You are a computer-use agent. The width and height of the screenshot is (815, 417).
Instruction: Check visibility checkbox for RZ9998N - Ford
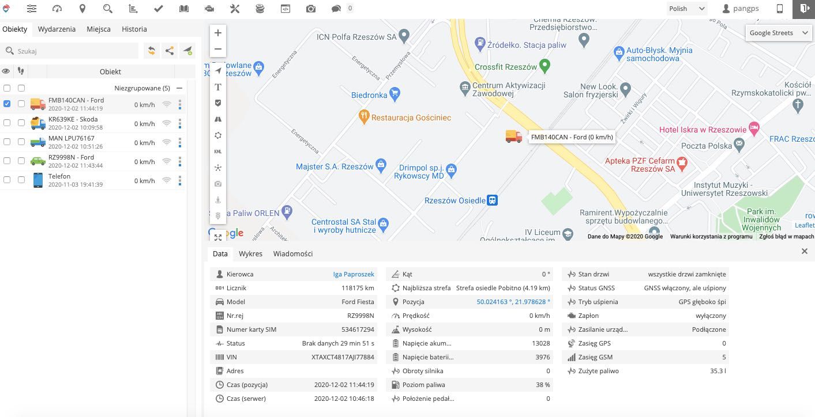pyautogui.click(x=7, y=161)
